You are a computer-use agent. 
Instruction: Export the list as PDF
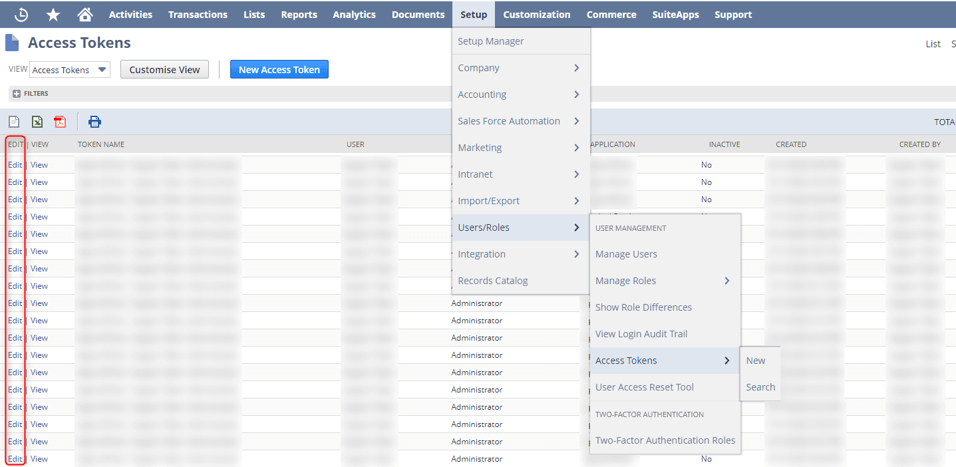point(61,122)
